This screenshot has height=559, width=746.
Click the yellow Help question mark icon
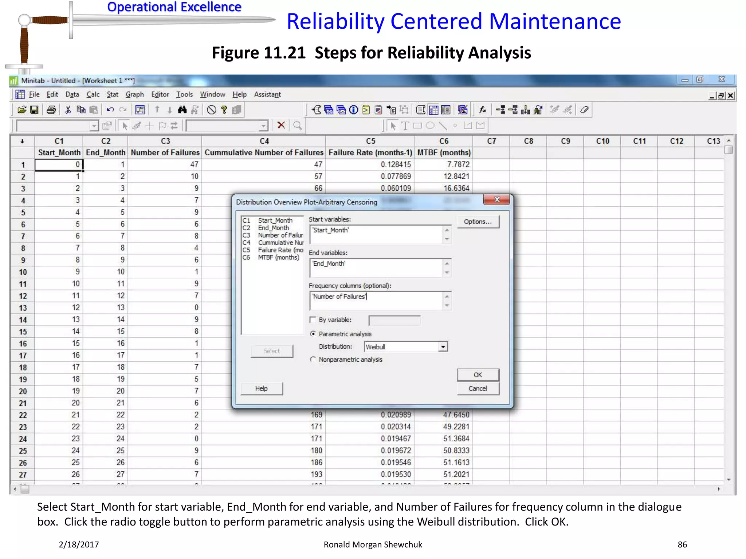(224, 110)
